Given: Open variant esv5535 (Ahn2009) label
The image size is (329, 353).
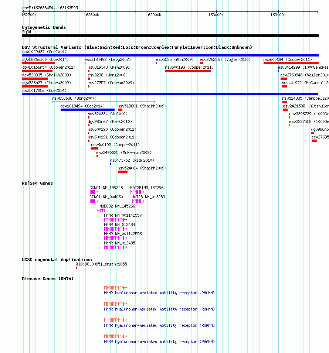Looking at the screenshot, I should [x=175, y=59].
